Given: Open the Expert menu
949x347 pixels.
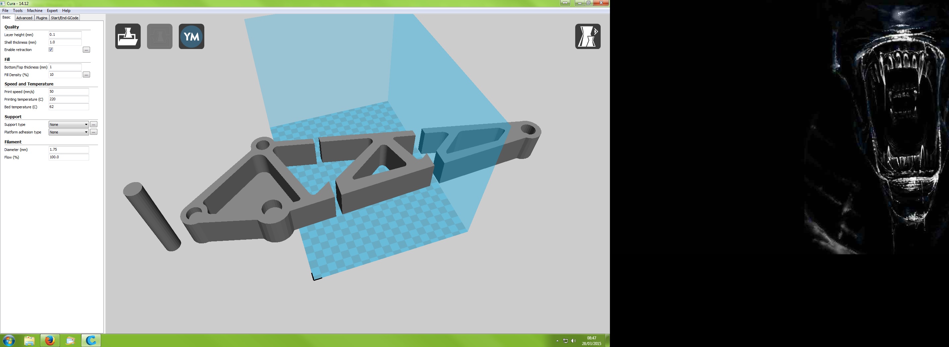Looking at the screenshot, I should (52, 10).
